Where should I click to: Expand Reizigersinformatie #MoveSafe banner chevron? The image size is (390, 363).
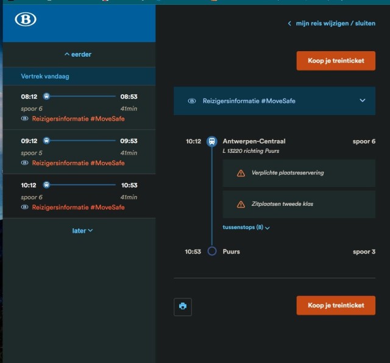click(362, 100)
